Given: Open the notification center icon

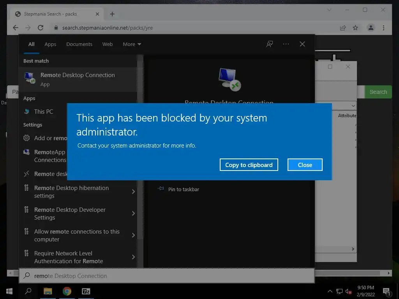Looking at the screenshot, I should coord(387,292).
